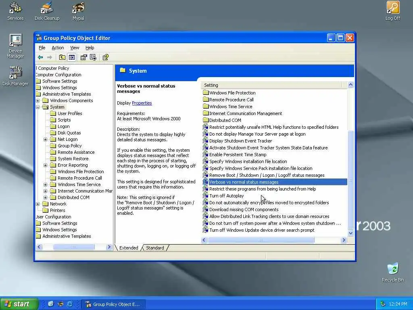Expand the Windows Components tree node

pyautogui.click(x=38, y=101)
